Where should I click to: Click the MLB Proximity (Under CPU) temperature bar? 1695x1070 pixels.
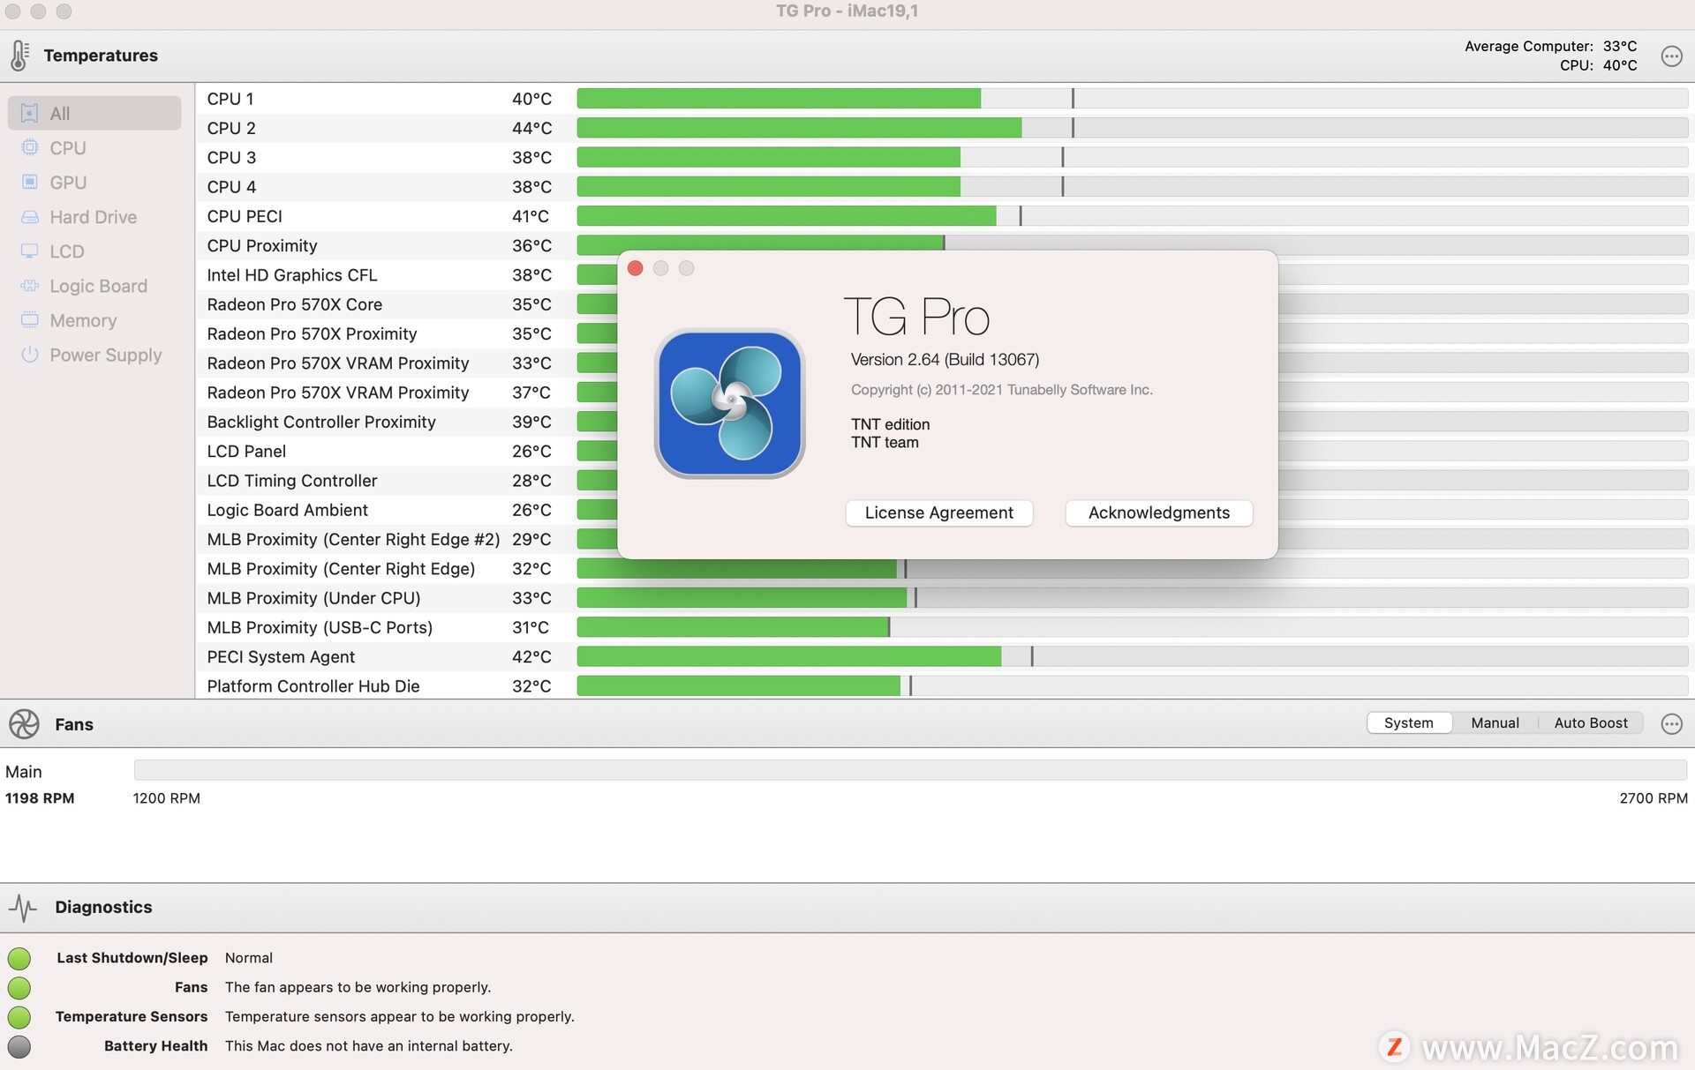(1132, 598)
